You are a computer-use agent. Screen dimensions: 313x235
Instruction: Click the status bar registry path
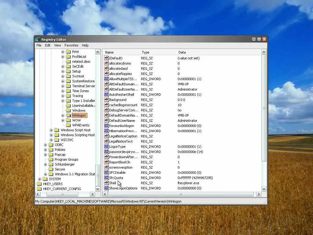108,201
